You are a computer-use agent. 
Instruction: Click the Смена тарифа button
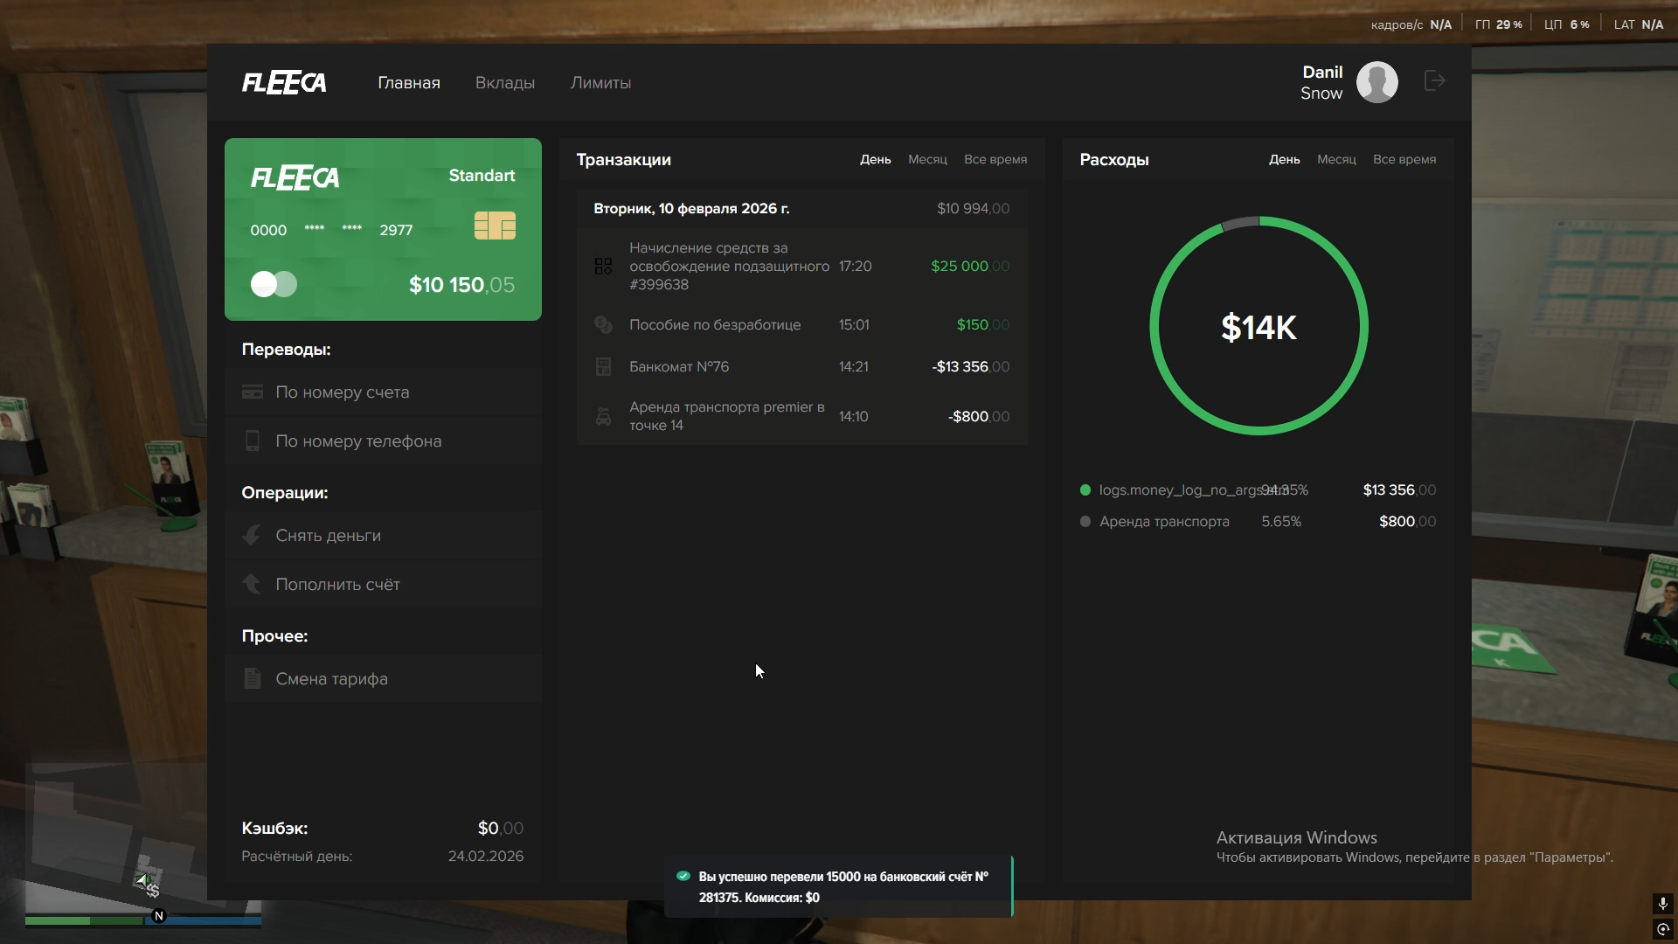pyautogui.click(x=331, y=679)
